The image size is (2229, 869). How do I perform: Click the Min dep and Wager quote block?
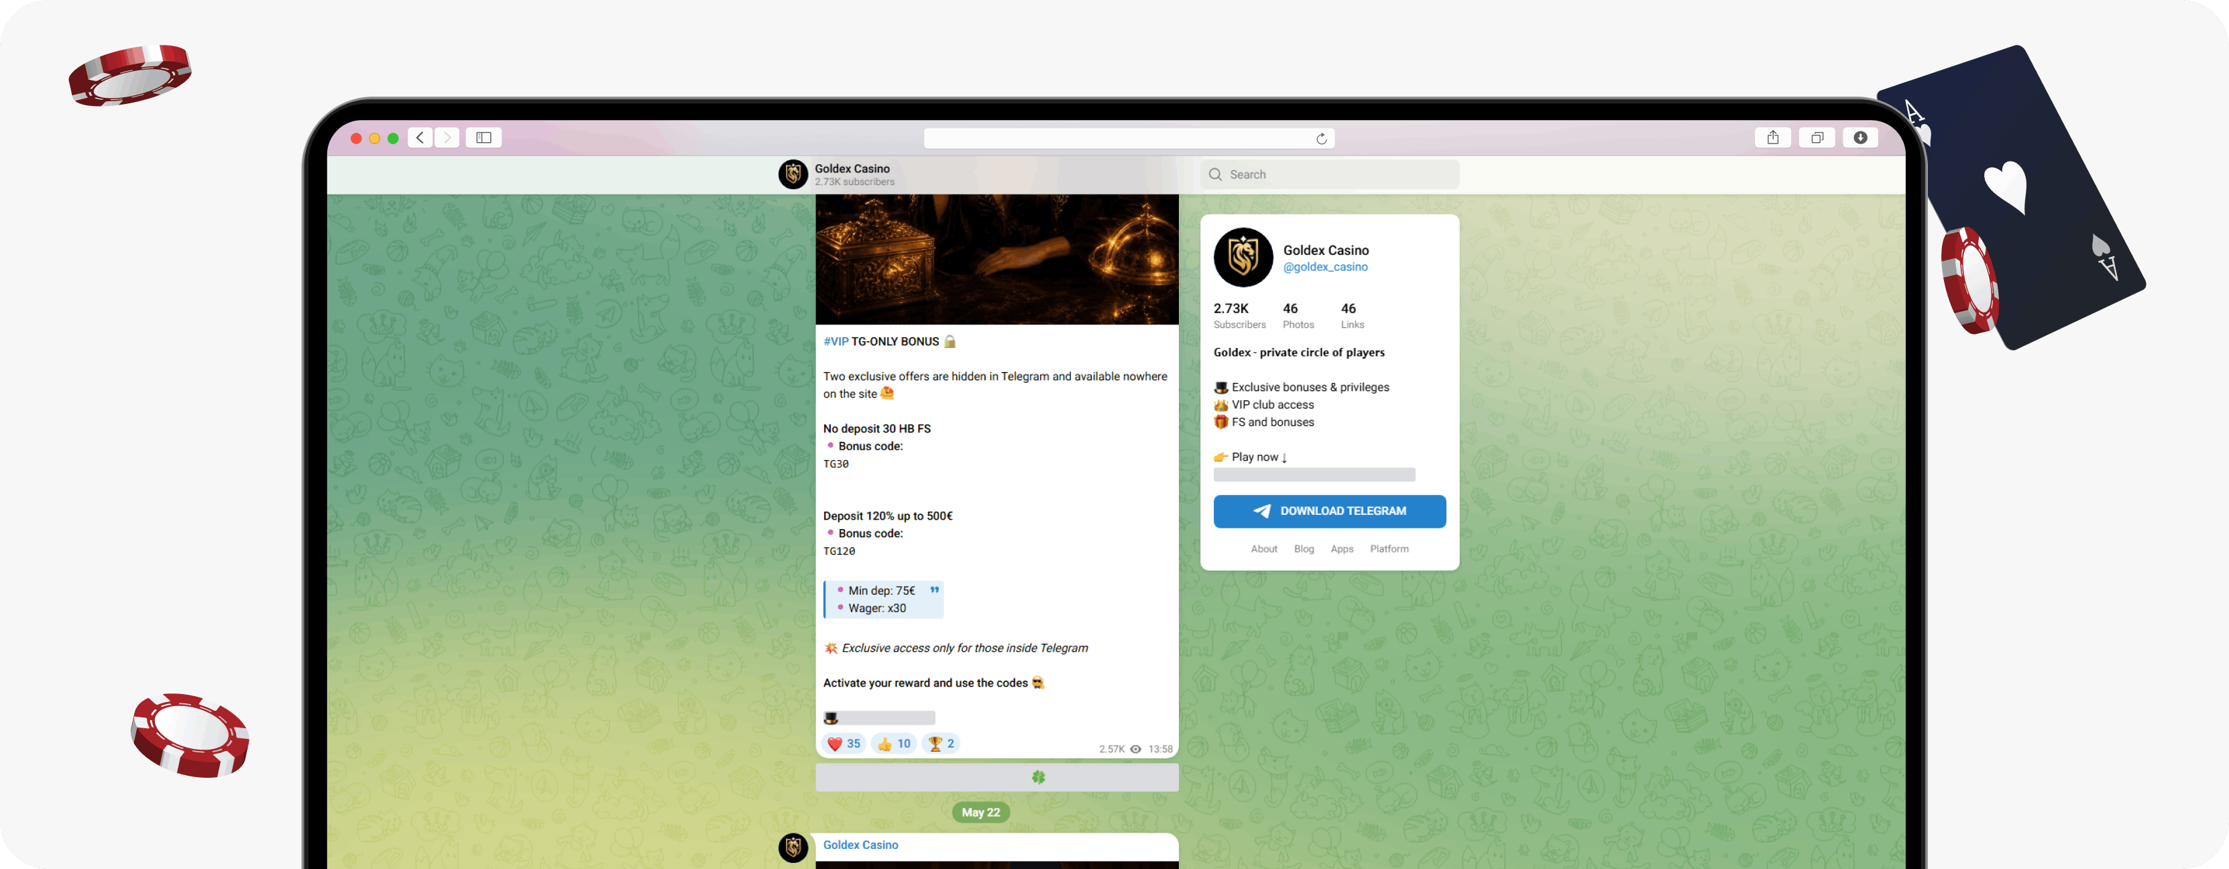tap(883, 599)
